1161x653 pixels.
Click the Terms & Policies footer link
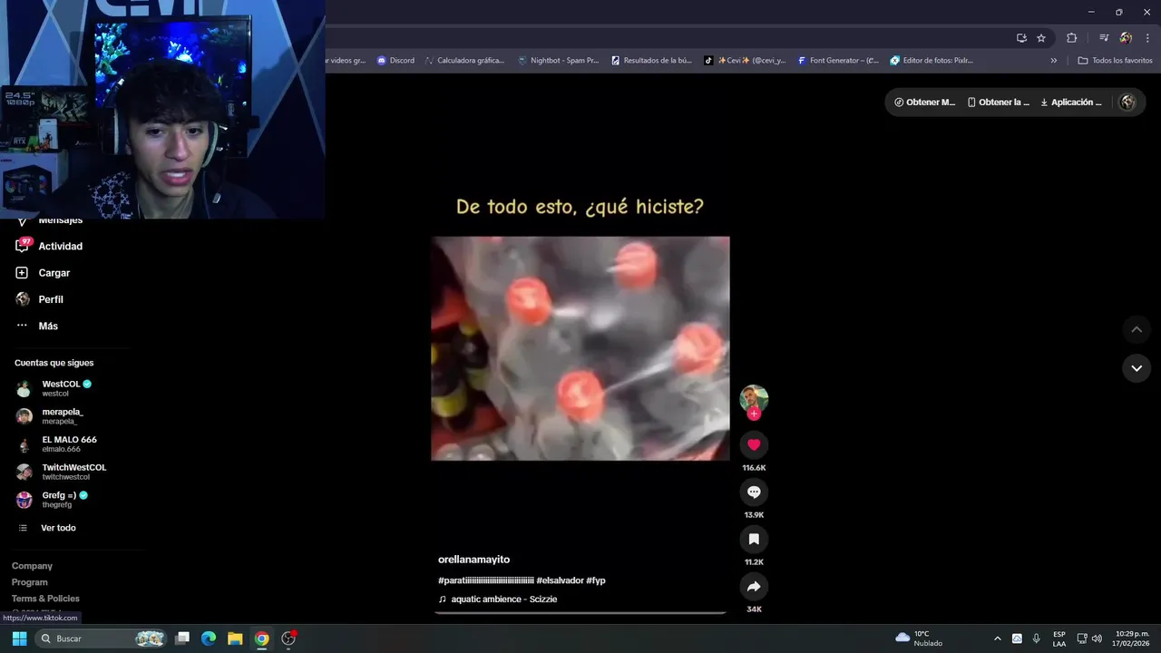click(45, 599)
